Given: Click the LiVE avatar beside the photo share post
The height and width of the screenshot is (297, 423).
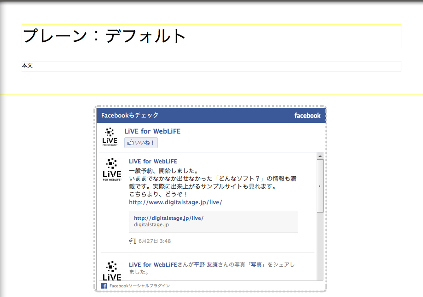Looking at the screenshot, I should pos(112,271).
